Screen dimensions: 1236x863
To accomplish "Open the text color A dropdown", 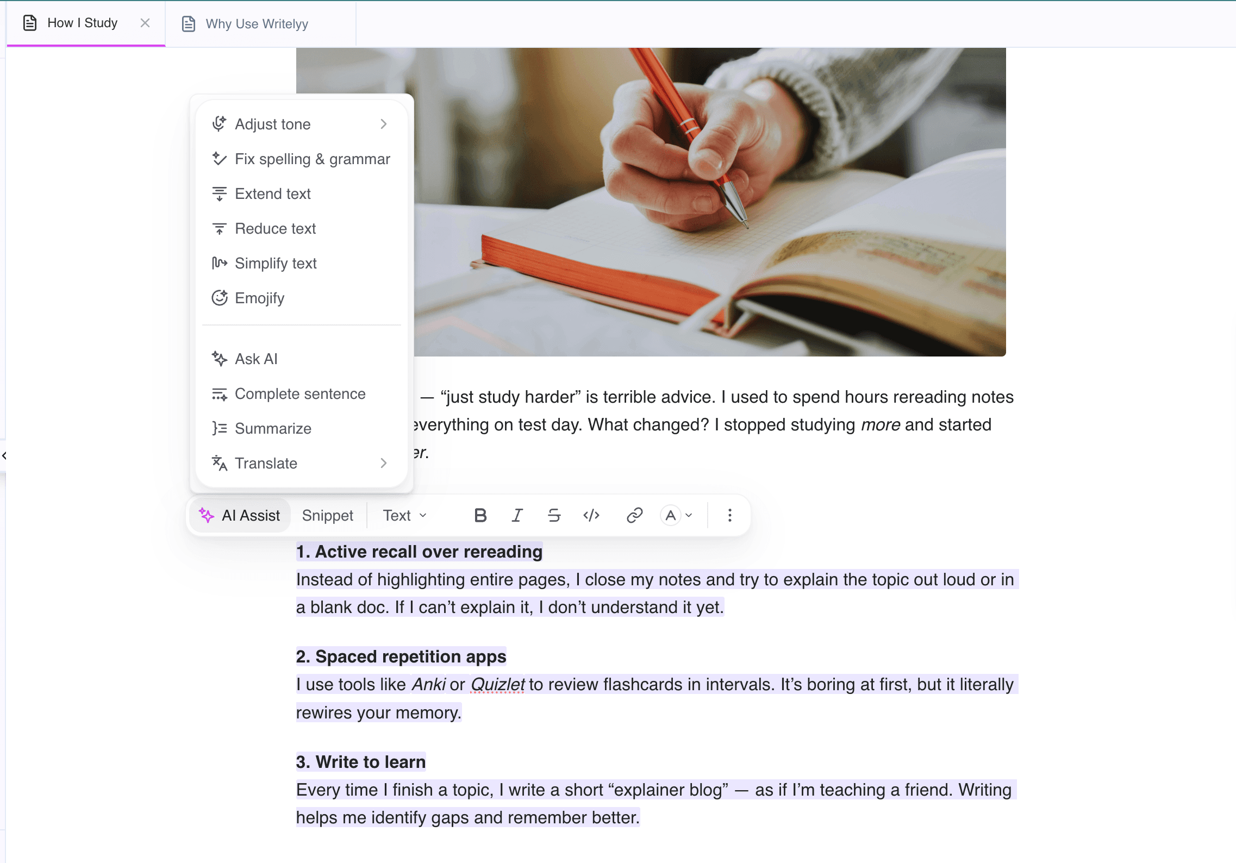I will pos(677,515).
